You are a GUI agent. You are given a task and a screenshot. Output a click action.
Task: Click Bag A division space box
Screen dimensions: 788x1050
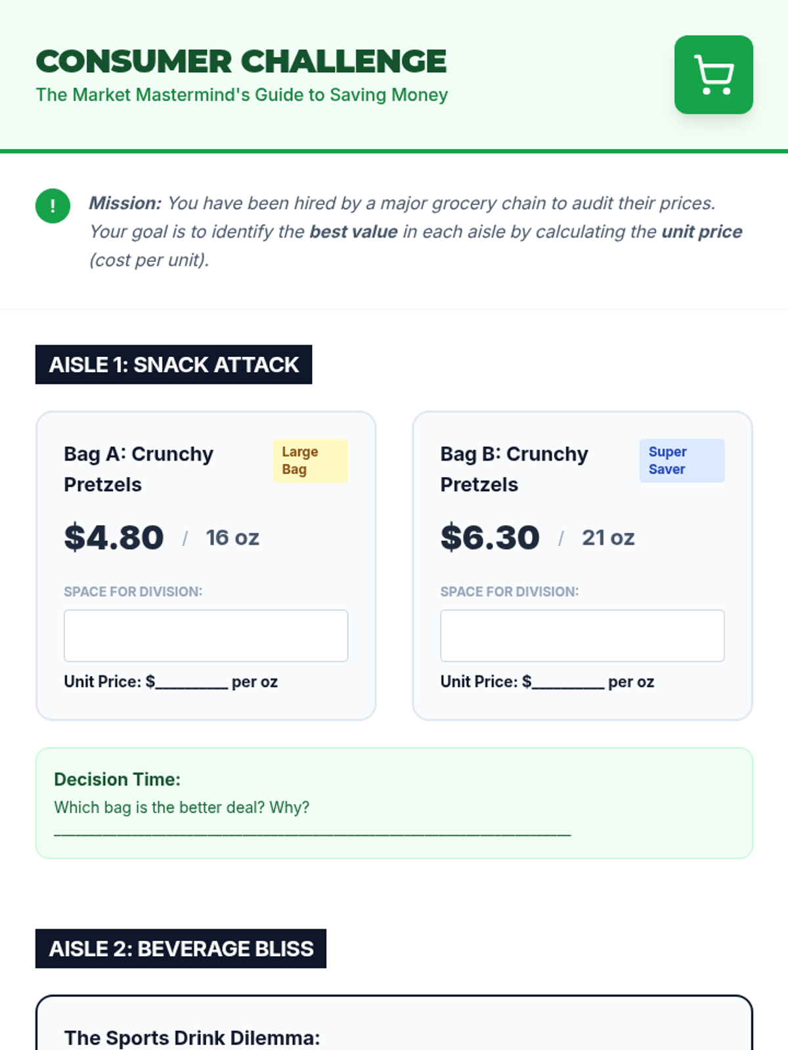point(206,635)
